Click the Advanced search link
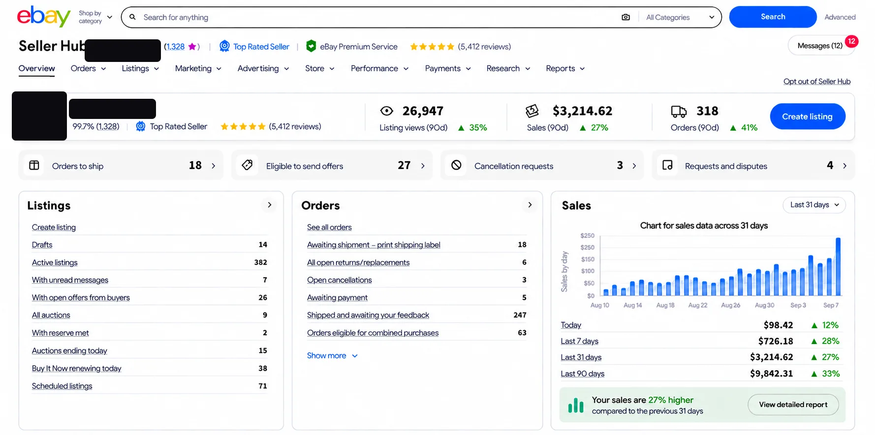 840,17
